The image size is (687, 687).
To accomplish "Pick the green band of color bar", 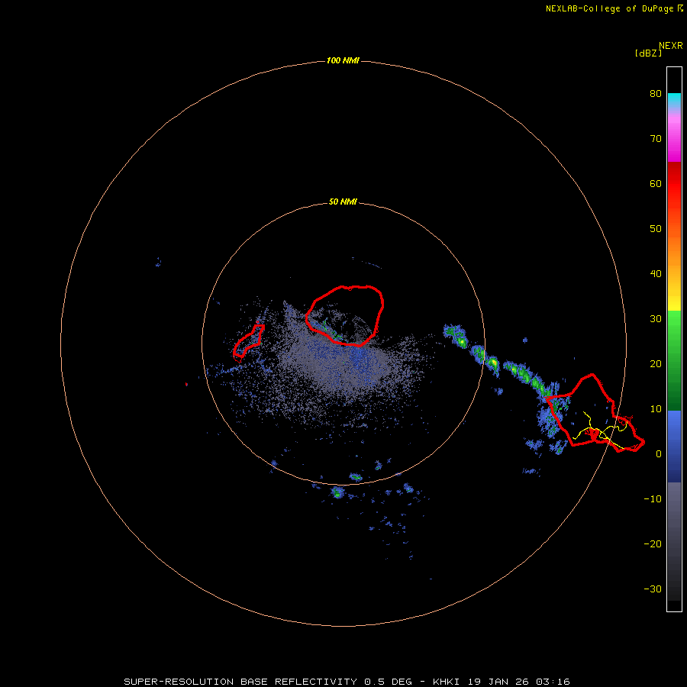I will tap(674, 360).
